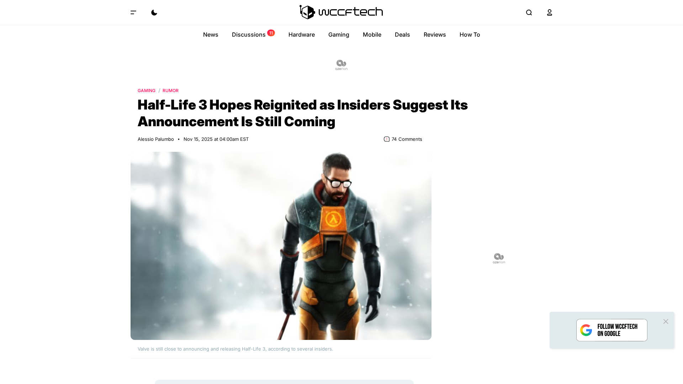Click the Follow Wccftech on Google button
Viewport: 683px width, 384px height.
click(612, 330)
